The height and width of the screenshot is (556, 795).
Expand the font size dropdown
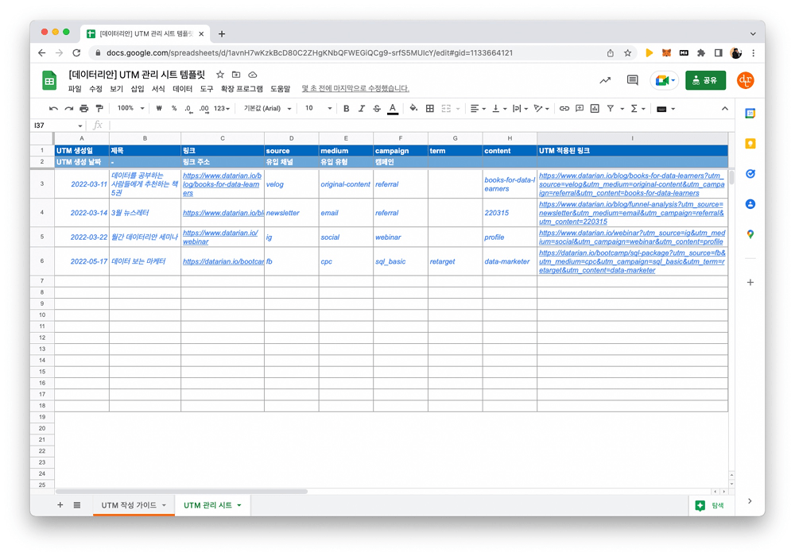coord(318,109)
